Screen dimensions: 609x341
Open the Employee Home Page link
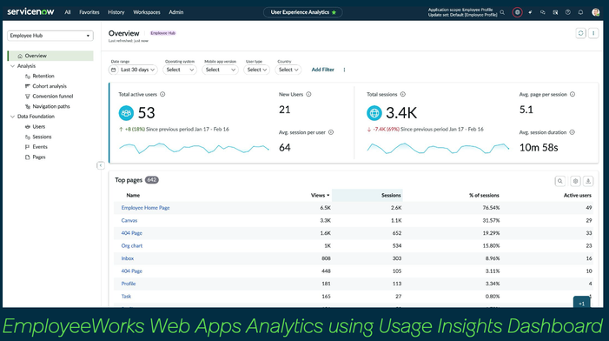145,208
